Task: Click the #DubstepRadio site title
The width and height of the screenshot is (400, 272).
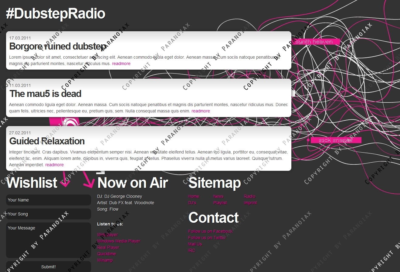Action: (56, 14)
